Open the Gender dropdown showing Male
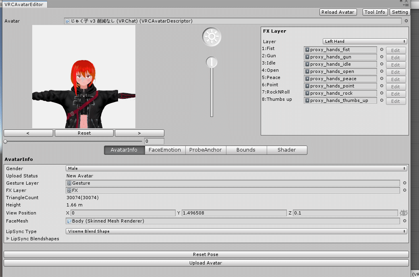Viewport: 419px width, 277px height. [x=236, y=168]
